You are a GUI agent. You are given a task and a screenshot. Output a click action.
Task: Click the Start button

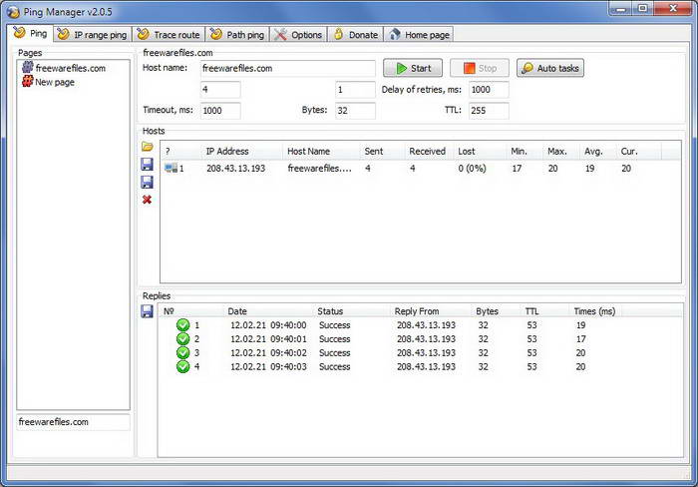[413, 68]
